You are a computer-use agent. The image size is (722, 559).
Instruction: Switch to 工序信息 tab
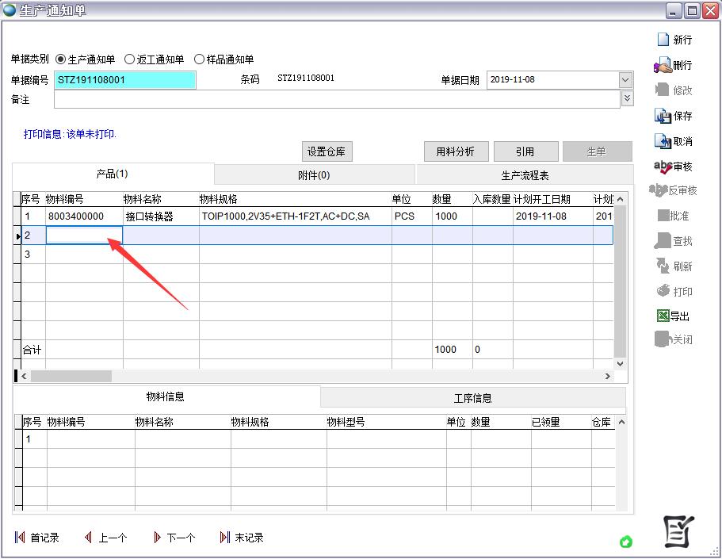click(x=472, y=398)
